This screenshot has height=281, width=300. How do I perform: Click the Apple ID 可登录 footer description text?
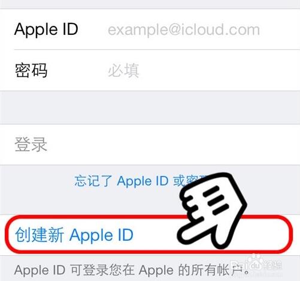(x=132, y=270)
